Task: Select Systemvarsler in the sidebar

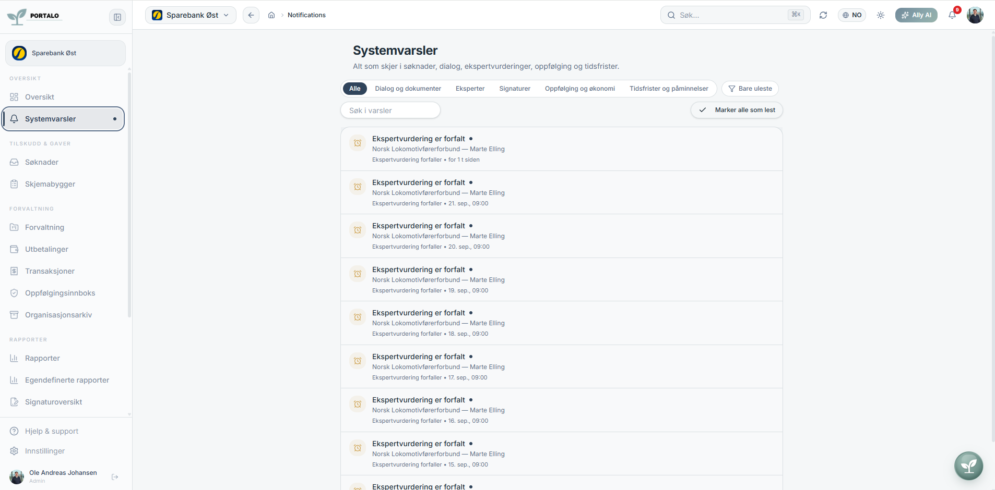Action: [64, 119]
